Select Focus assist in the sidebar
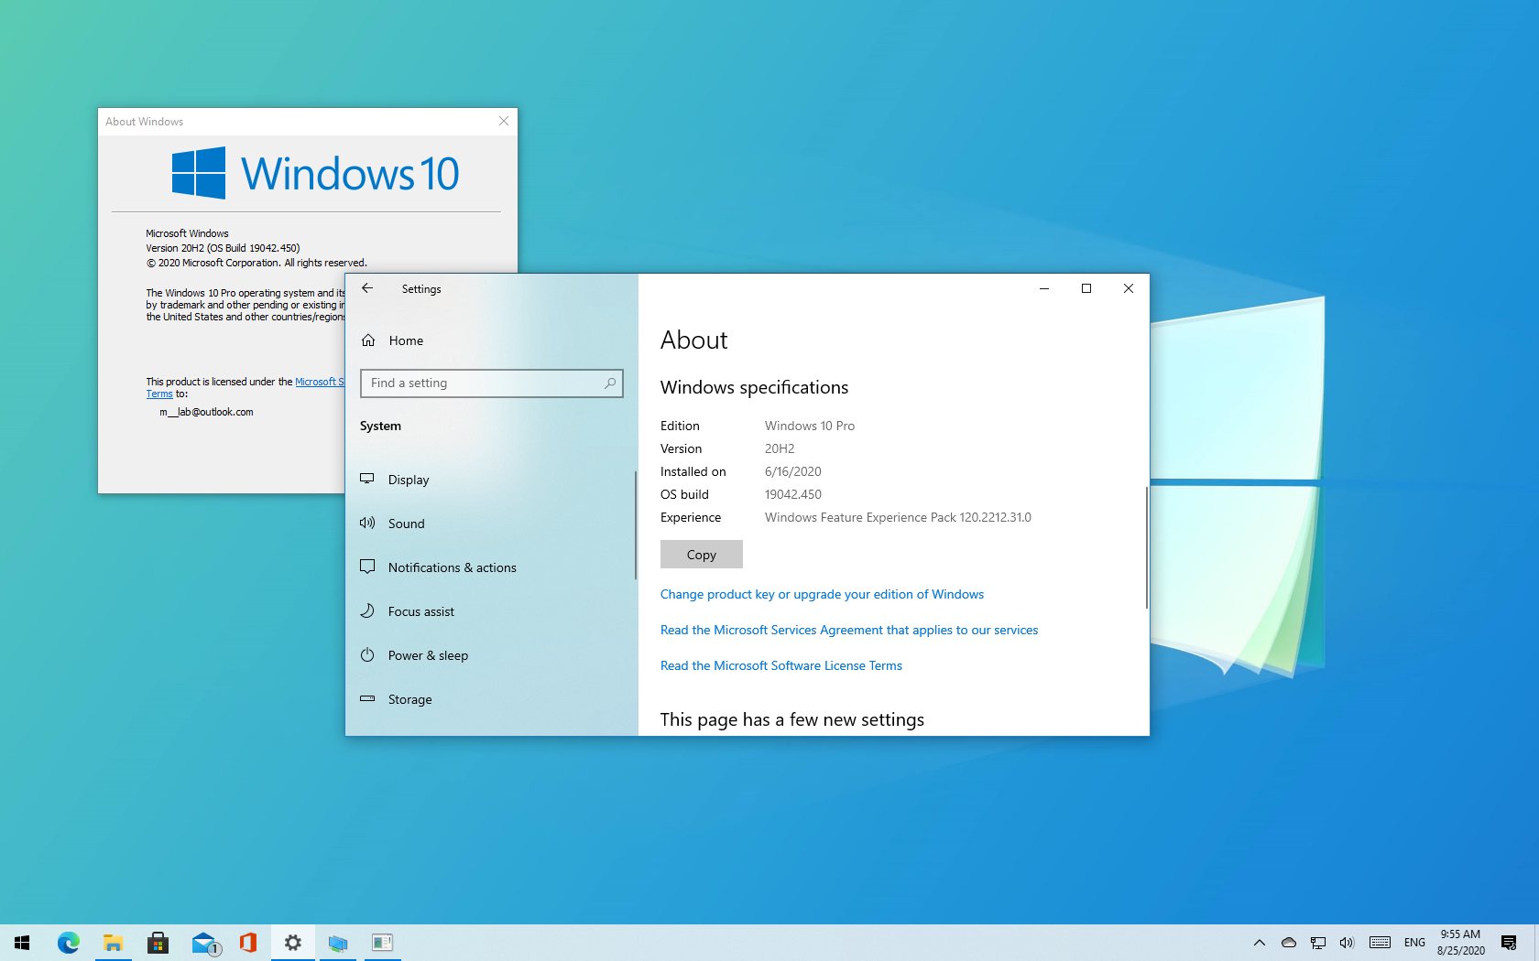This screenshot has height=961, width=1539. point(421,610)
